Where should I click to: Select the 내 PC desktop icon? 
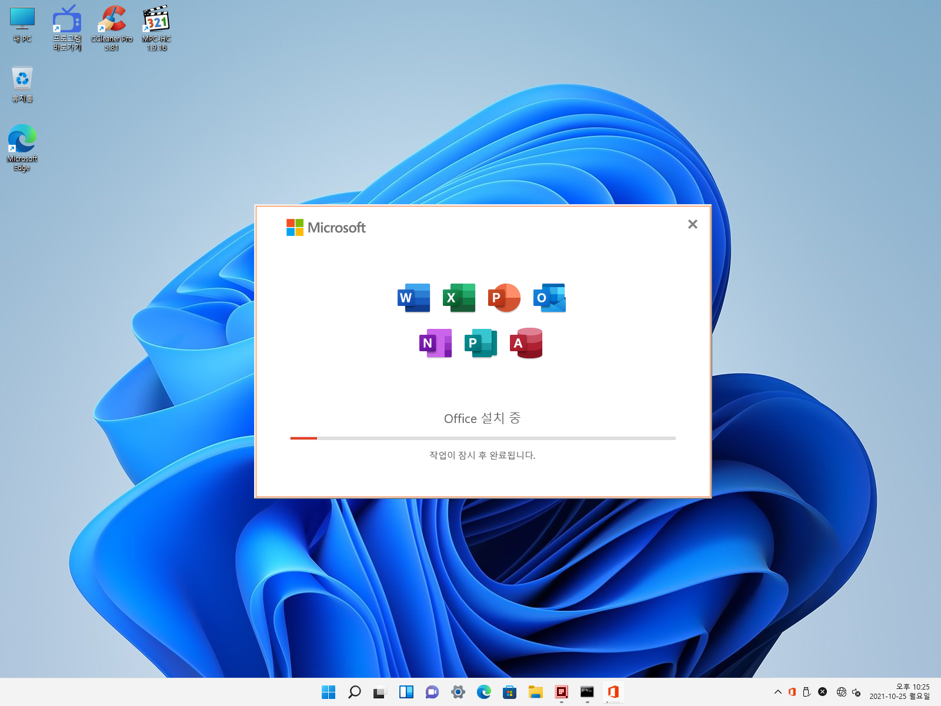(x=22, y=25)
